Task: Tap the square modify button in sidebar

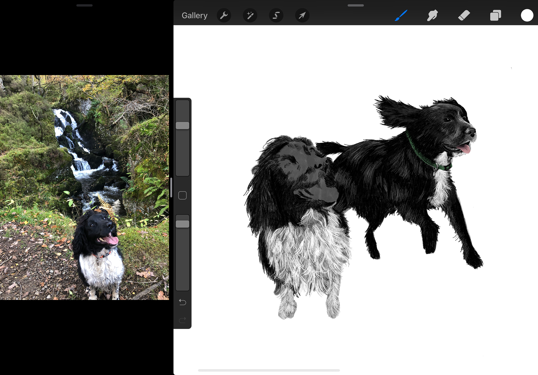Action: coord(182,195)
